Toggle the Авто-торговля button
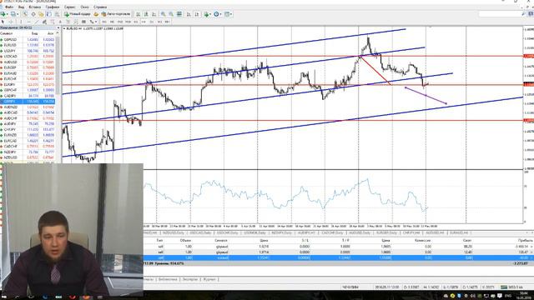Image resolution: width=534 pixels, height=300 pixels. [117, 14]
